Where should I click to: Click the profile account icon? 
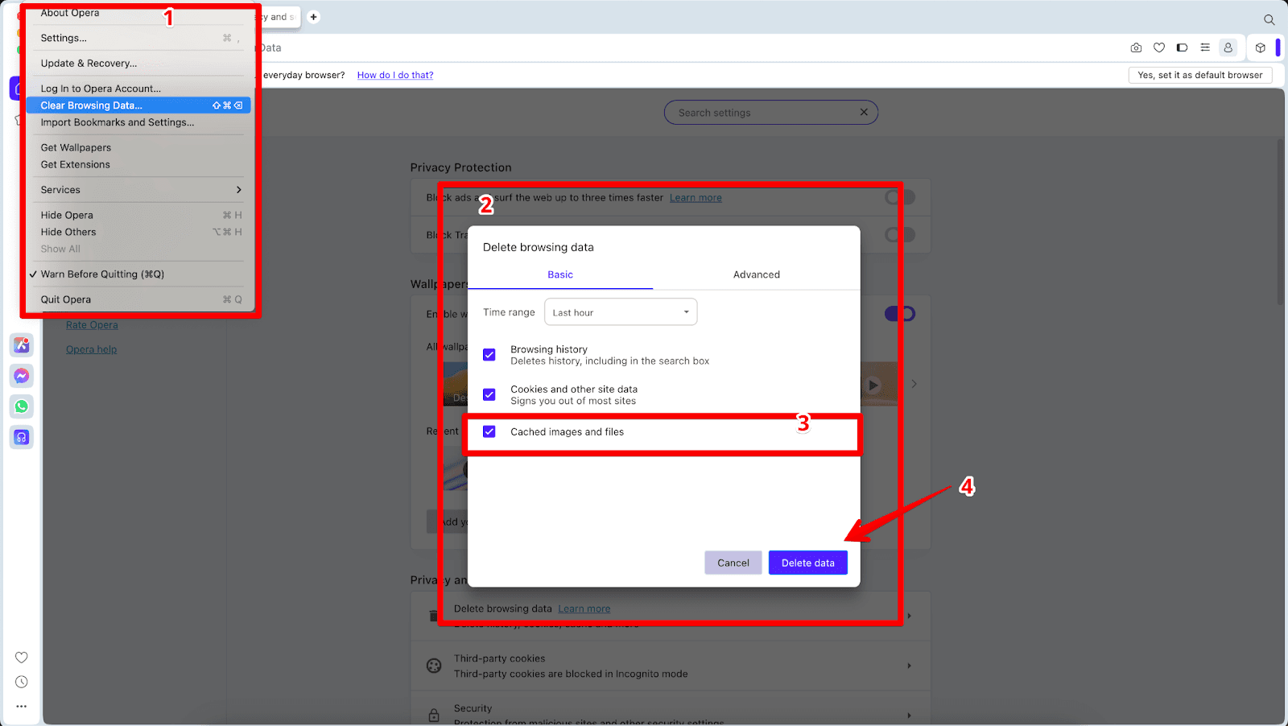1228,47
